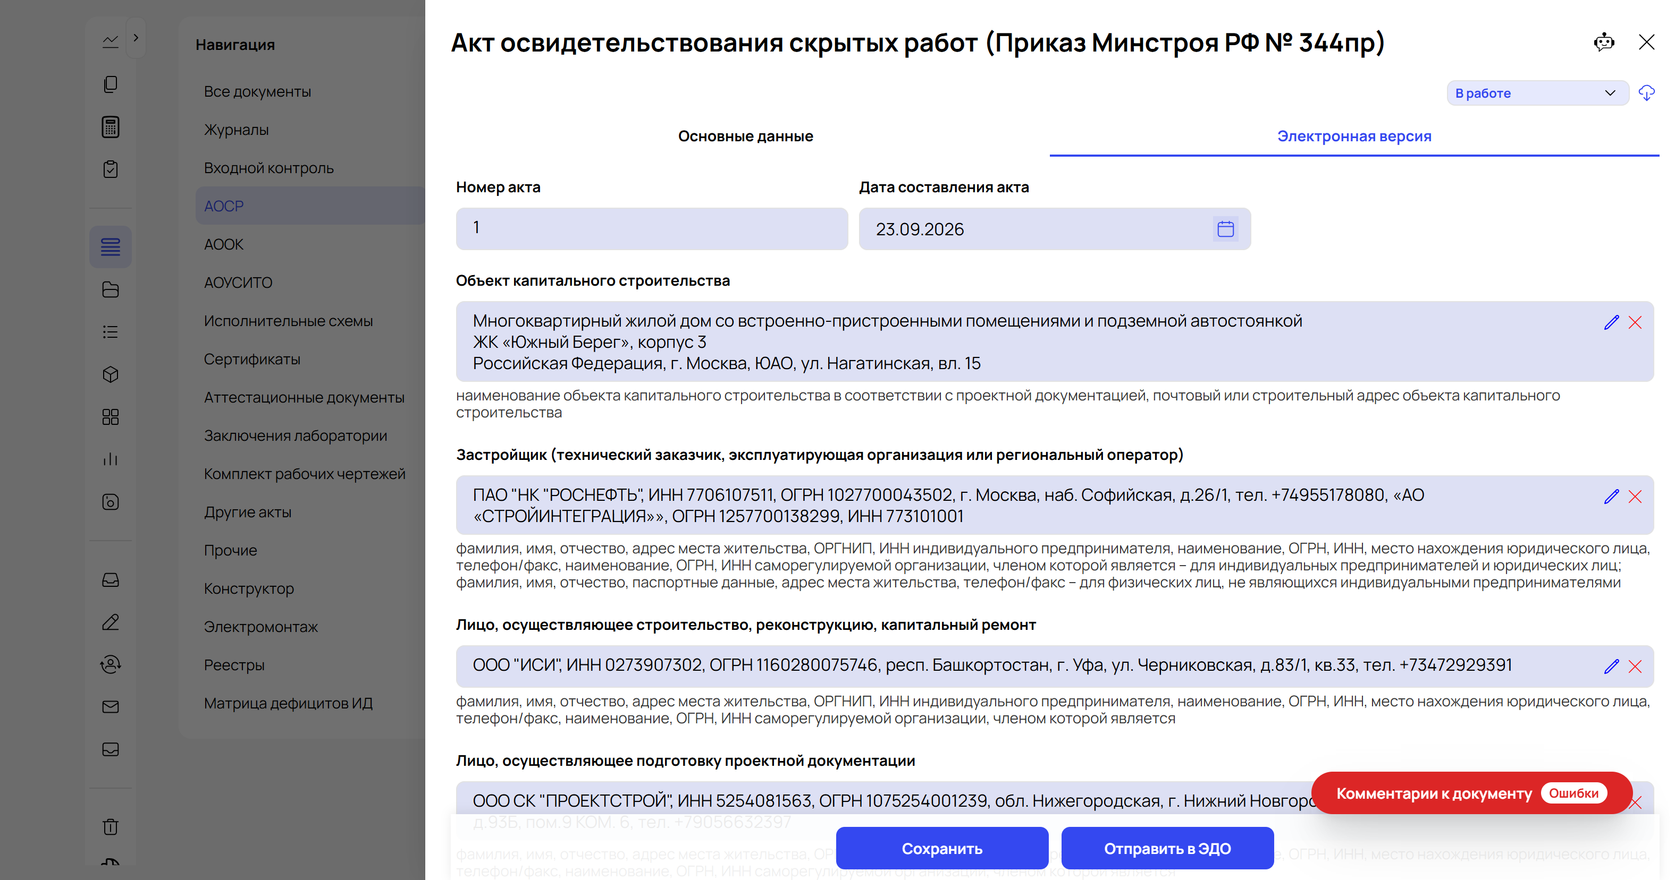1675x880 pixels.
Task: Click the trash bin sidebar icon
Action: (111, 827)
